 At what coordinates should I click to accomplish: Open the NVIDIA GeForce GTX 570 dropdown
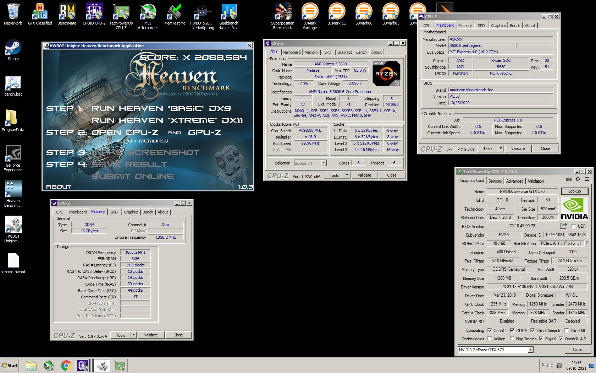496,350
